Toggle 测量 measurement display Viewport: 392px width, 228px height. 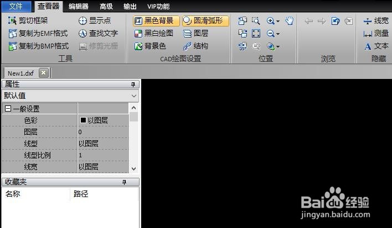(x=376, y=33)
